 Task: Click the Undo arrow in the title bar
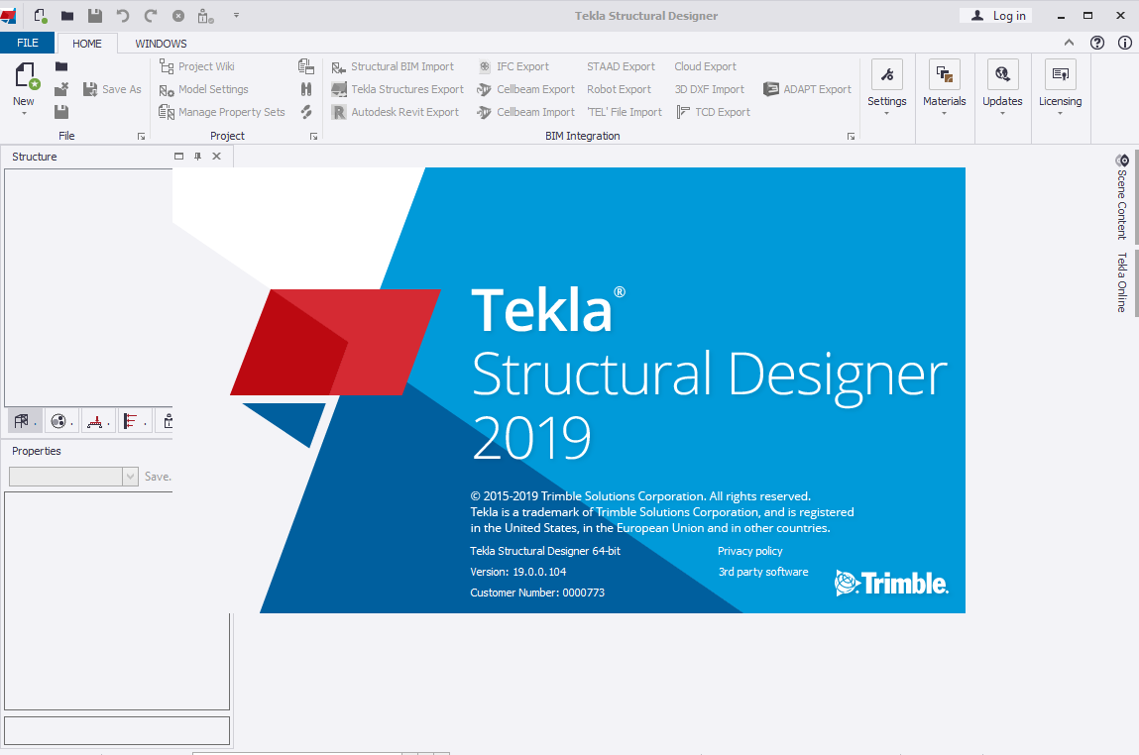click(x=122, y=15)
